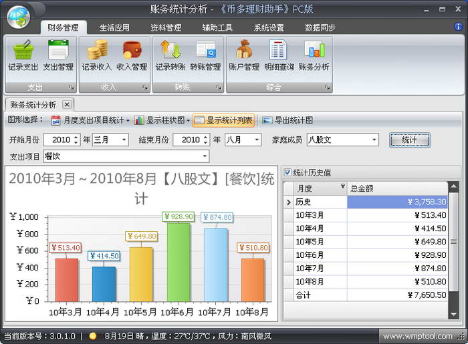Click the globe application logo
This screenshot has width=468, height=344.
point(19,17)
